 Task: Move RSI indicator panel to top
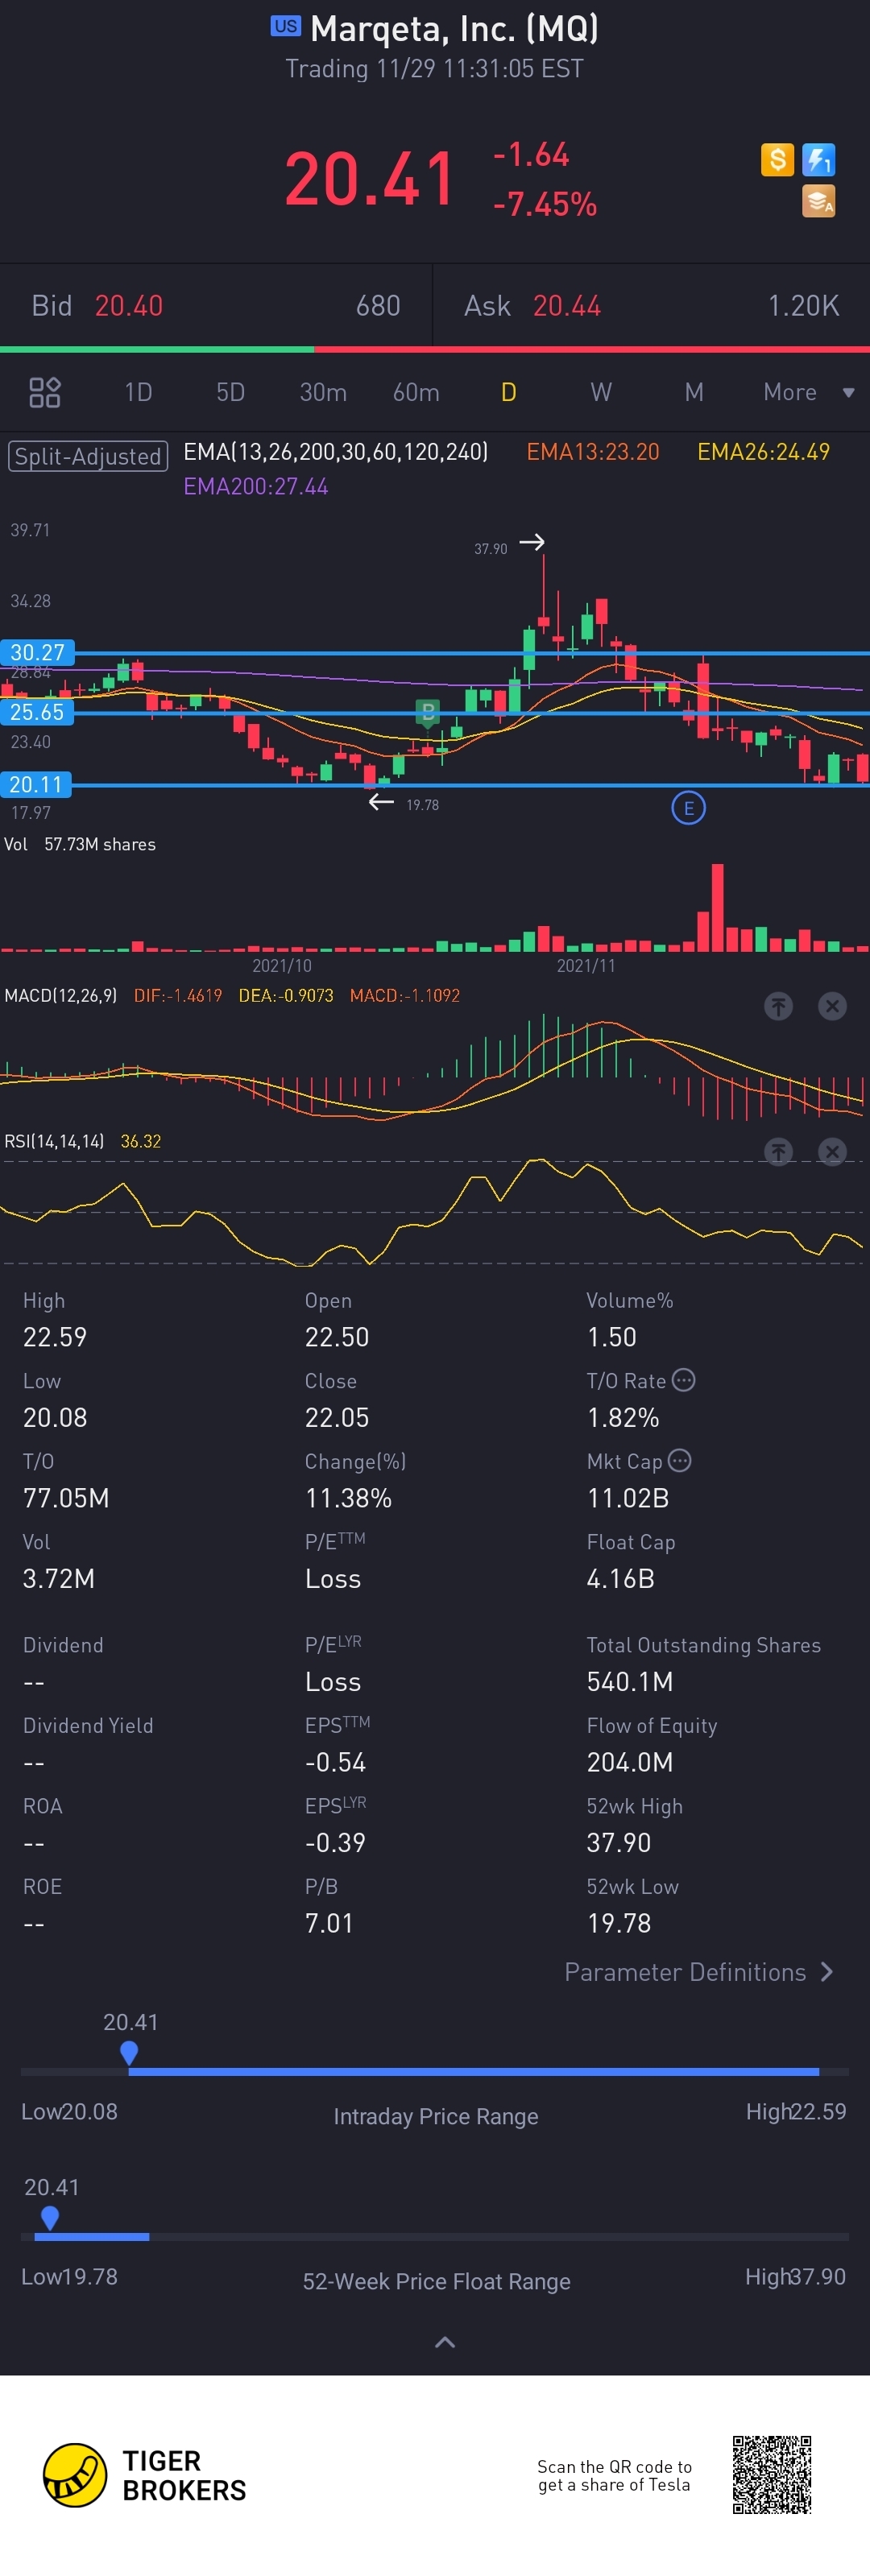click(779, 1152)
